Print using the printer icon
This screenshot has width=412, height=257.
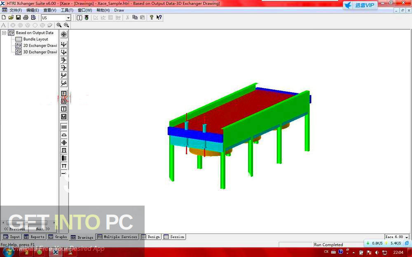point(26,18)
